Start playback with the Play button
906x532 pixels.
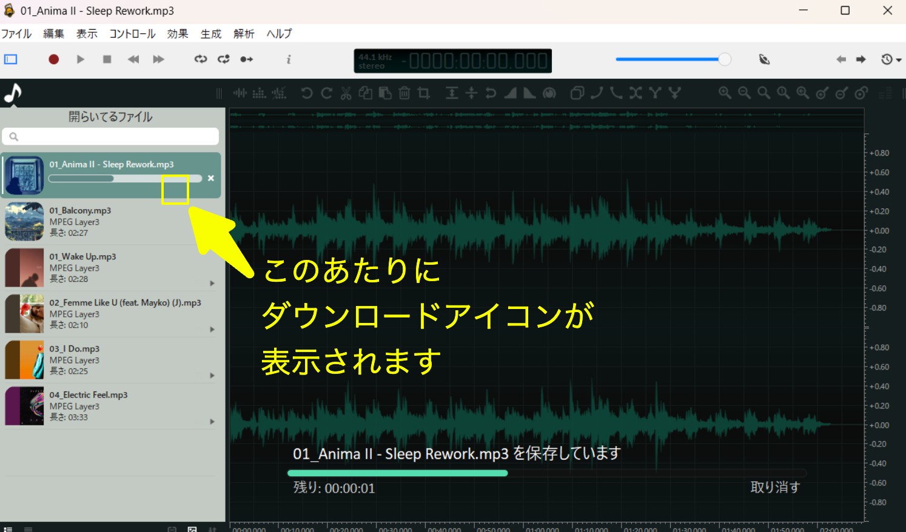point(80,59)
